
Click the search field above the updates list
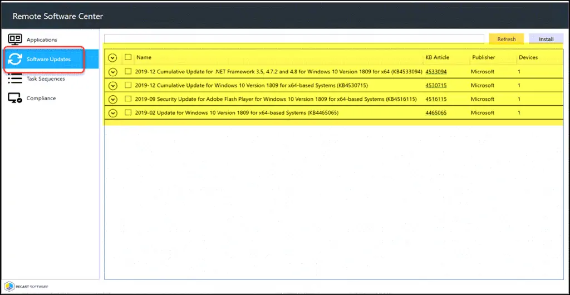[x=294, y=39]
